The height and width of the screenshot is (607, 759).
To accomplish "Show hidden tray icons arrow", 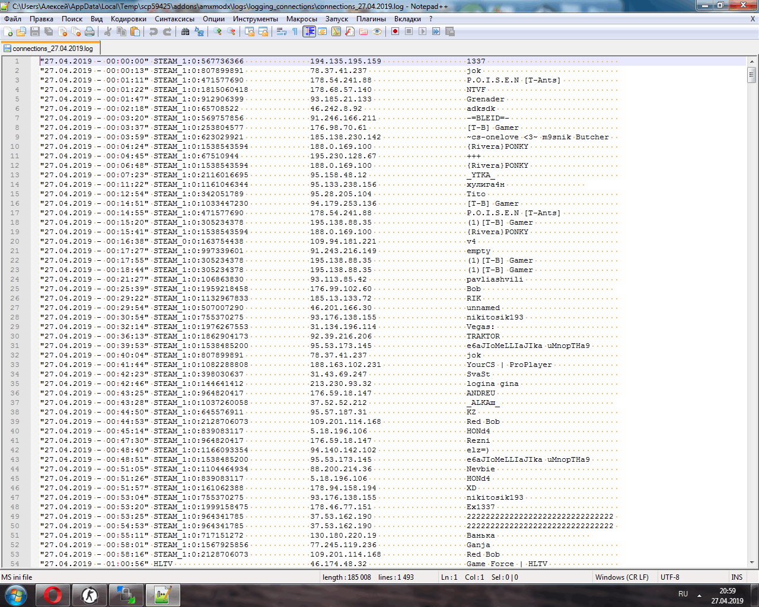I will coord(699,595).
